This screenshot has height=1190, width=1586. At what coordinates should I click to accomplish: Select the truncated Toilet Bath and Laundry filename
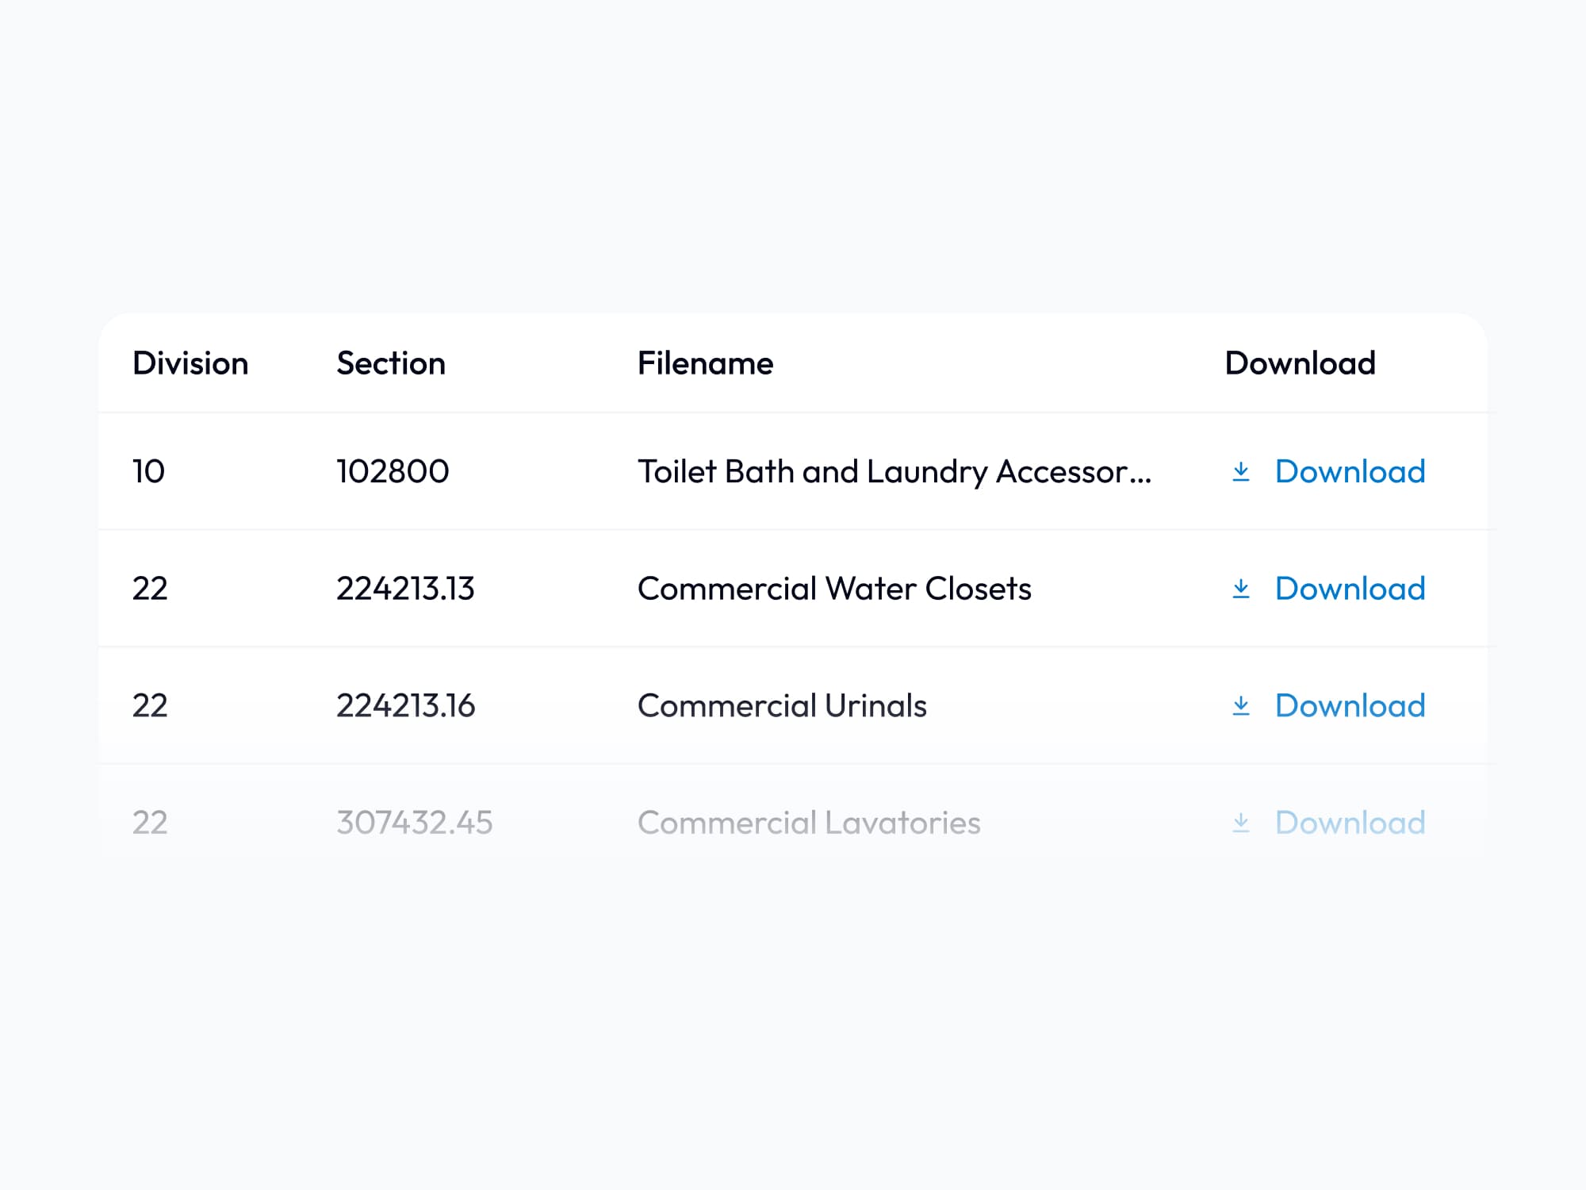coord(894,472)
